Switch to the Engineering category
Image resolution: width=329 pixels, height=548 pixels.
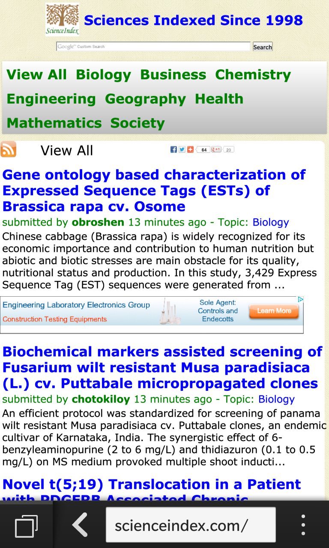51,99
